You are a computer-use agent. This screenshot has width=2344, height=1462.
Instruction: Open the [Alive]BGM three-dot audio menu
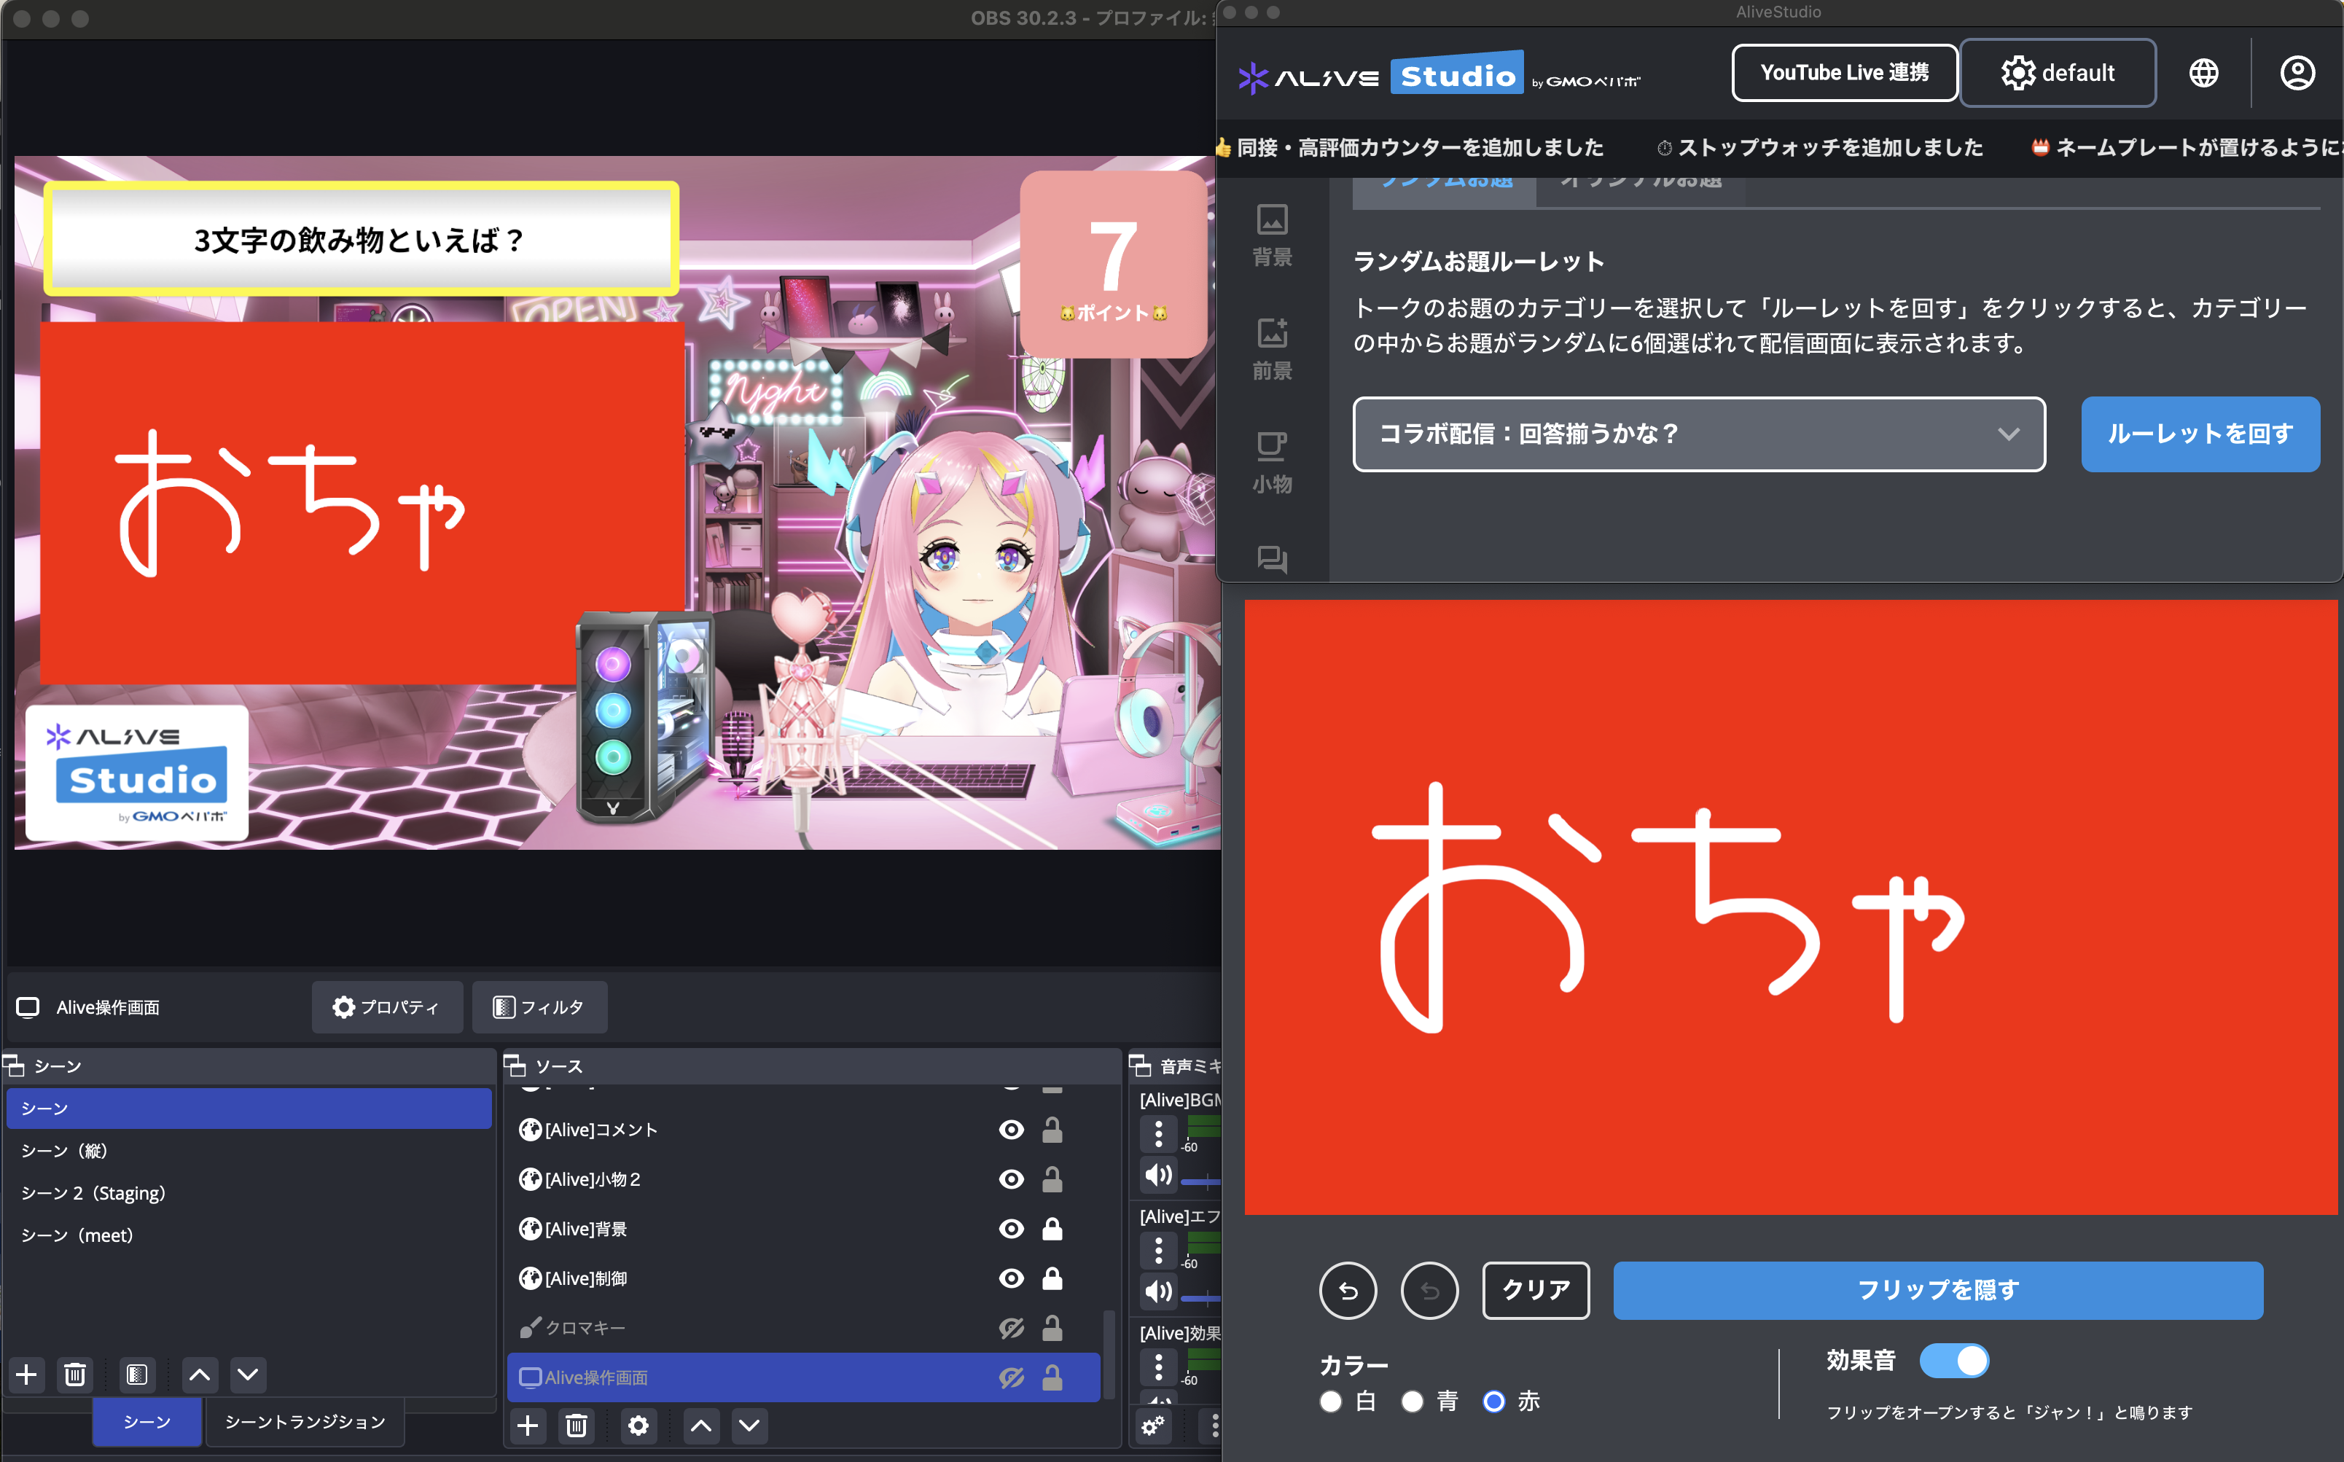pyautogui.click(x=1158, y=1133)
